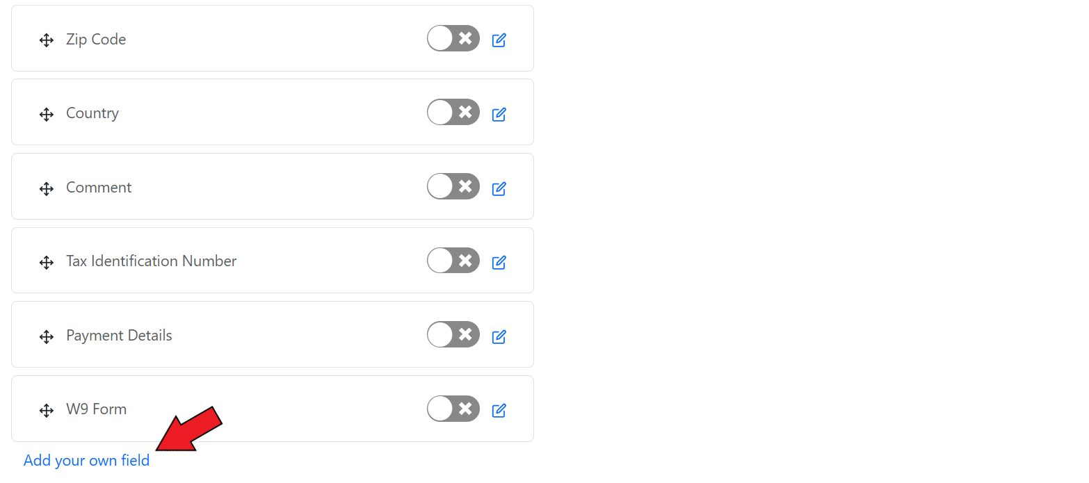The width and height of the screenshot is (1089, 483).
Task: Click the Payment Details move icon
Action: [47, 337]
